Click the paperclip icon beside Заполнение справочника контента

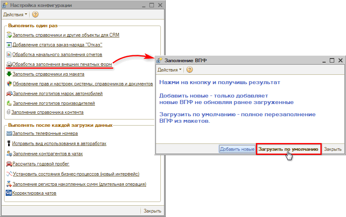(9, 112)
